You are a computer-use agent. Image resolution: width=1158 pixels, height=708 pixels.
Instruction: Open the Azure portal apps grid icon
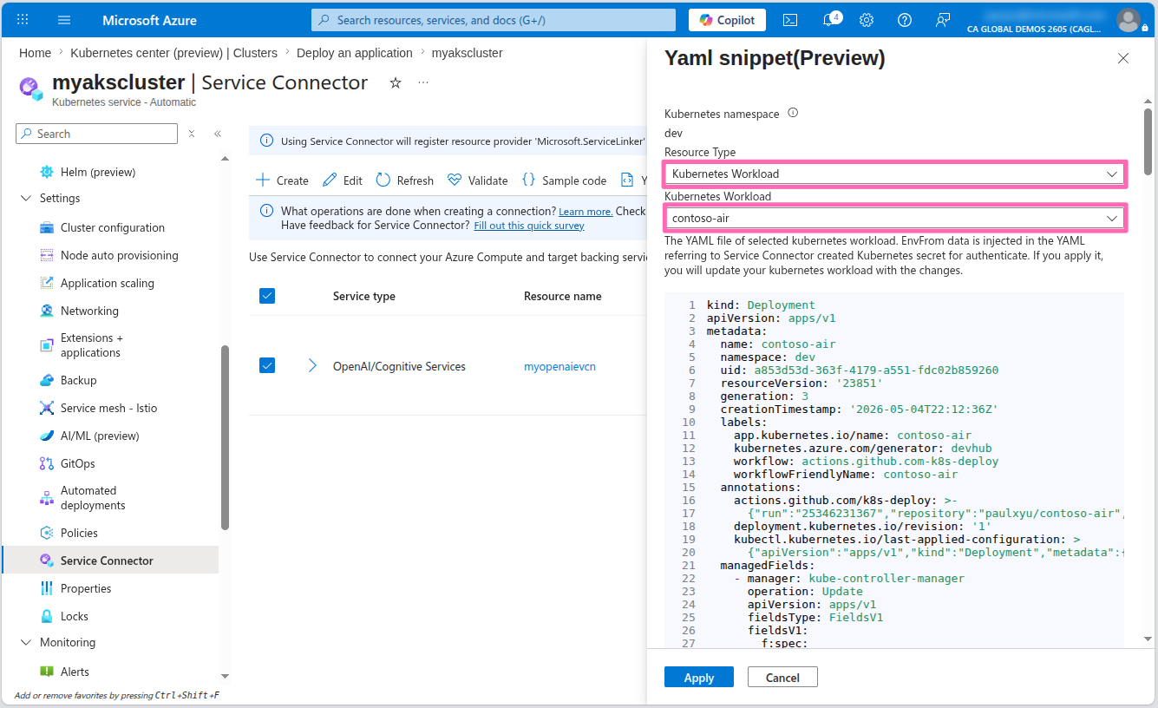pos(23,20)
